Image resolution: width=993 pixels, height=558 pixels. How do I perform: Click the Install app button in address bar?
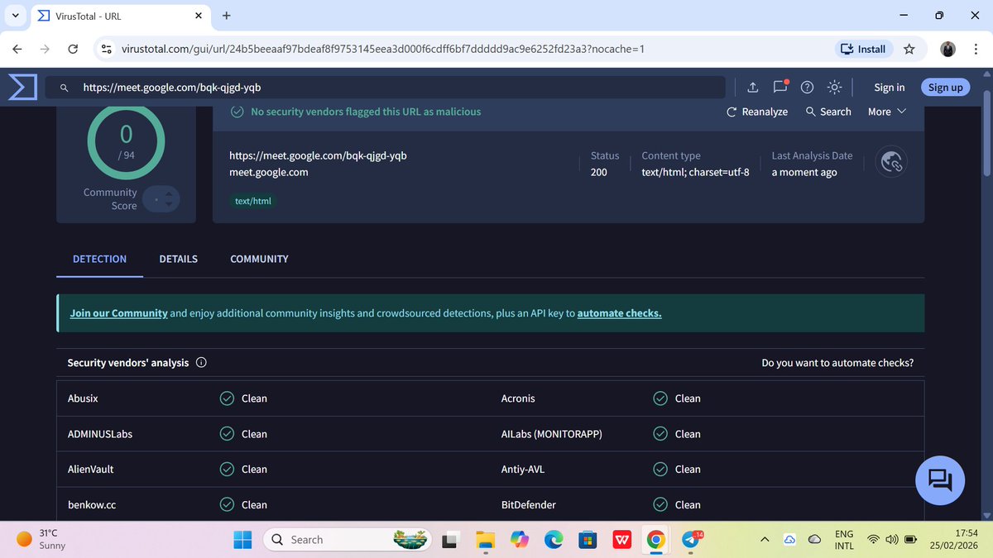[x=863, y=49]
